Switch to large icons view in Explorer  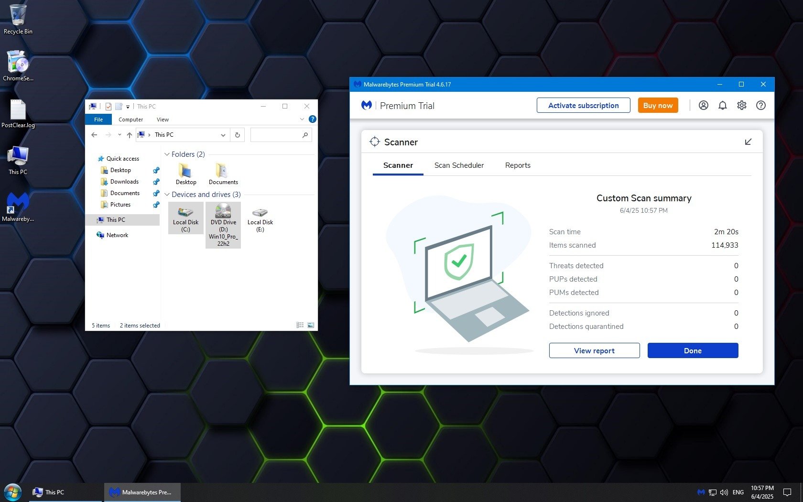(311, 326)
